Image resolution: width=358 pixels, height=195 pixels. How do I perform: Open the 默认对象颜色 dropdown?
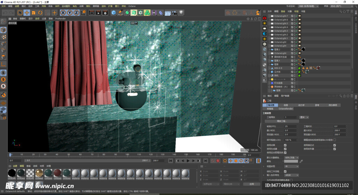tap(292, 157)
